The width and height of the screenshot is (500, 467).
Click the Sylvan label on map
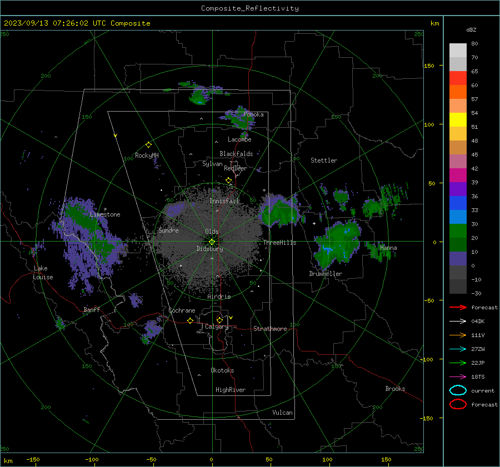[212, 164]
